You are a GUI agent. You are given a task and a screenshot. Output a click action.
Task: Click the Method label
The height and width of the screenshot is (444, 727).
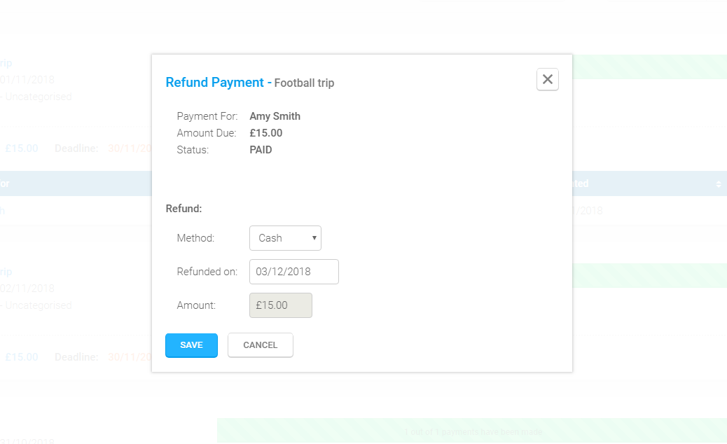click(195, 238)
